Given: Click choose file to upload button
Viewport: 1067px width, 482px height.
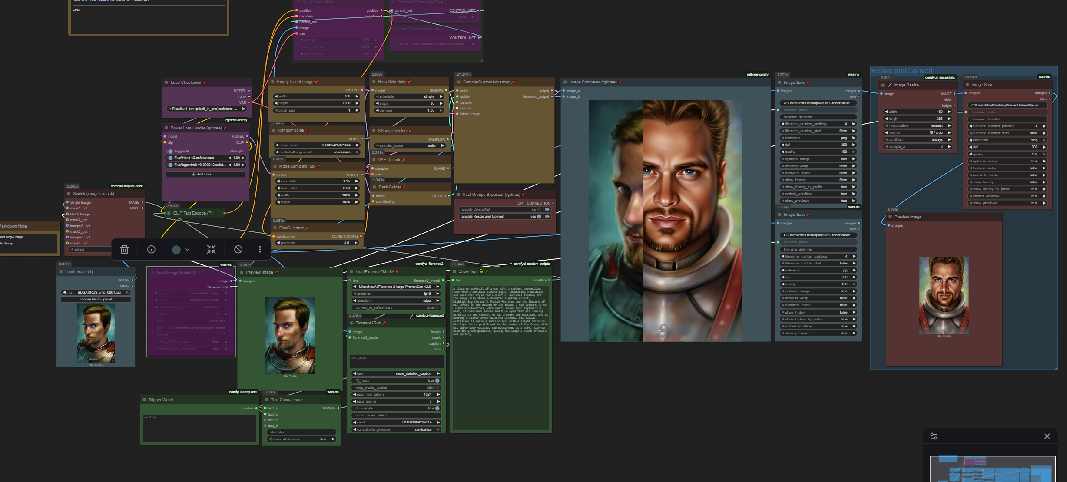Looking at the screenshot, I should point(96,299).
